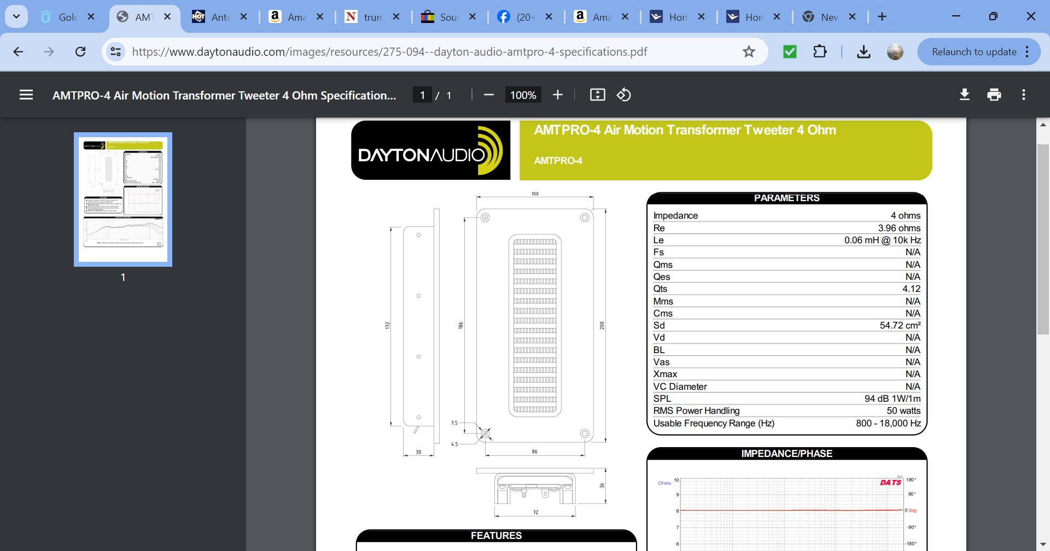Zoom out of the PDF
Viewport: 1050px width, 551px height.
(489, 95)
